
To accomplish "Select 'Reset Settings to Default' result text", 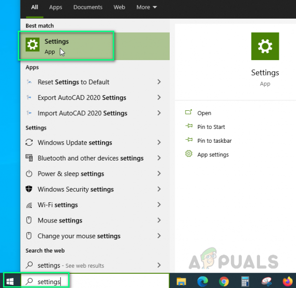I will (x=73, y=82).
